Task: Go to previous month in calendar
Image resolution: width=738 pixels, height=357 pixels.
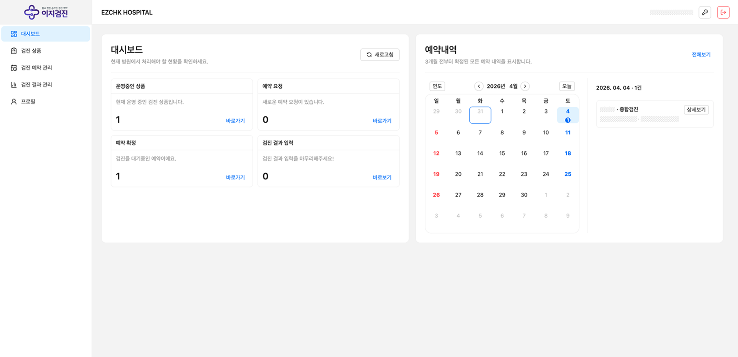Action: click(x=479, y=86)
